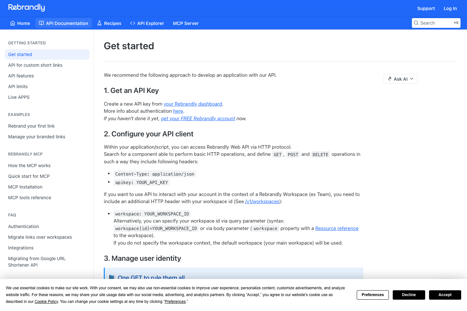This screenshot has width=467, height=311.
Task: Open the Cookie Policy link
Action: (46, 301)
